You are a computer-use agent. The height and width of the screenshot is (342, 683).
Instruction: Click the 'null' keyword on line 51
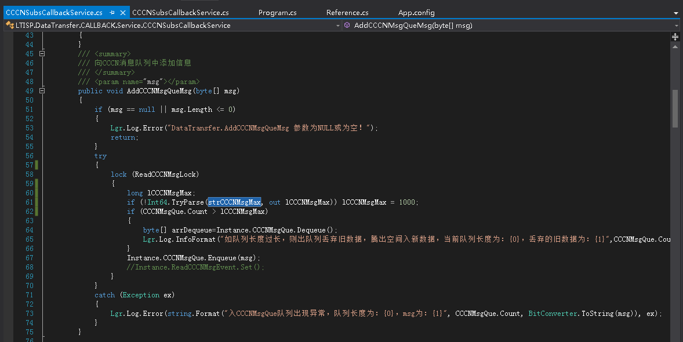point(147,110)
